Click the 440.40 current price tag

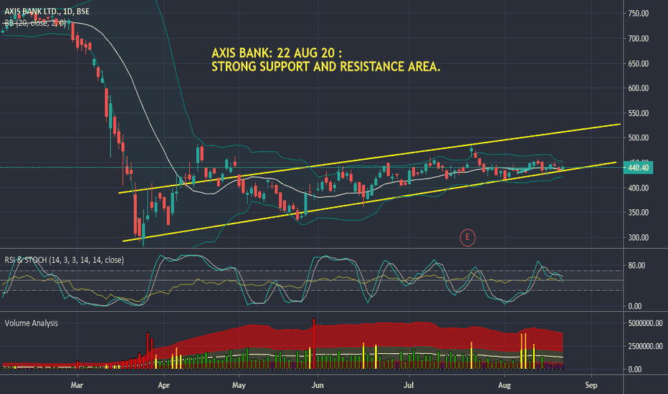pyautogui.click(x=638, y=168)
